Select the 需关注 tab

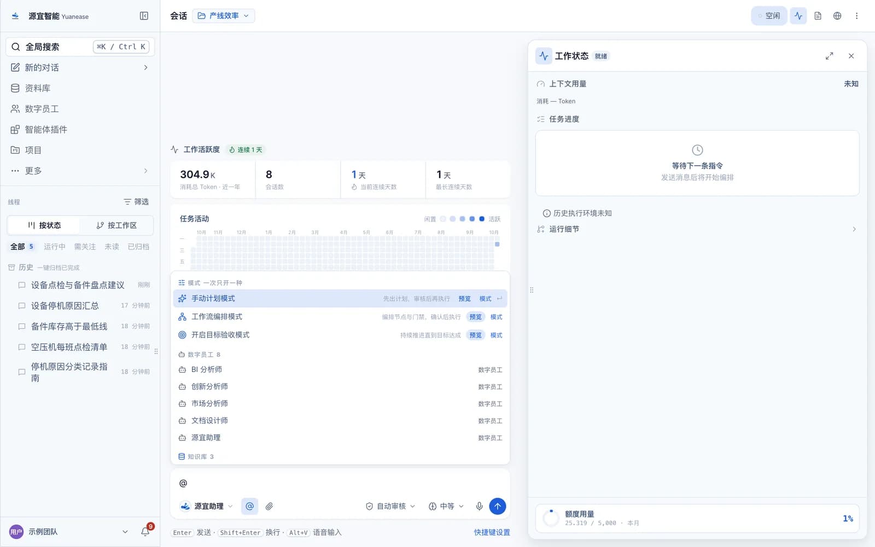click(x=85, y=247)
